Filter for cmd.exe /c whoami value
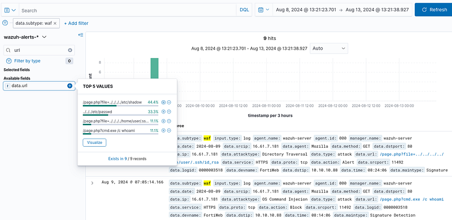 [x=163, y=130]
